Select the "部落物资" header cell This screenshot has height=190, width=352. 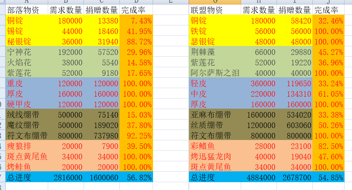pyautogui.click(x=26, y=10)
